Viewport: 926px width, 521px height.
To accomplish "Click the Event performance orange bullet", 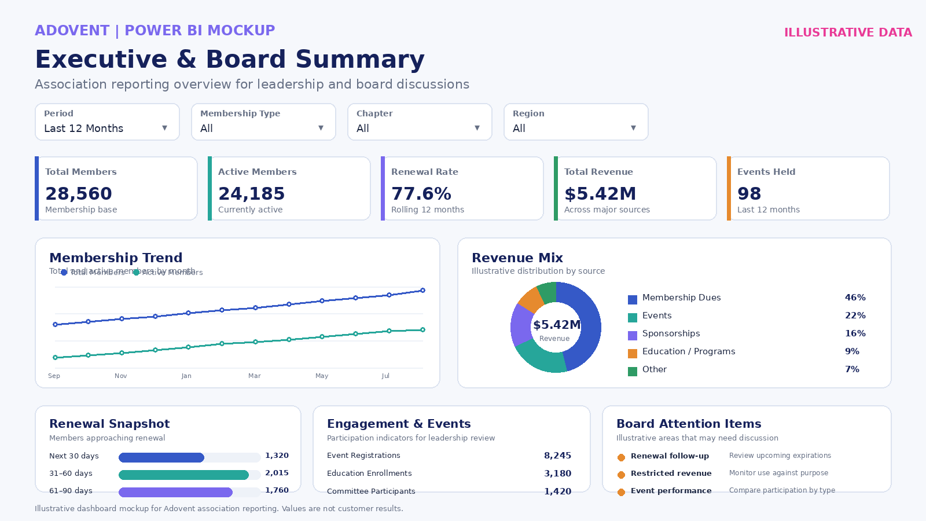I will point(621,492).
